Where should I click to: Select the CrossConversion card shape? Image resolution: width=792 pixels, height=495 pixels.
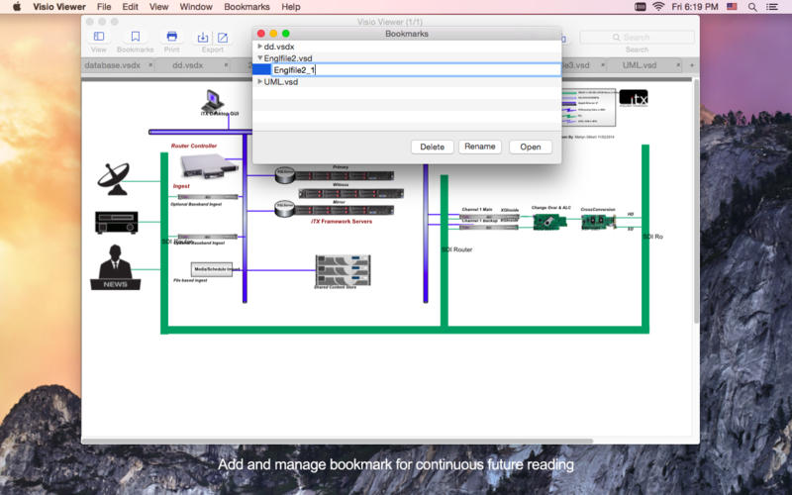coord(599,221)
